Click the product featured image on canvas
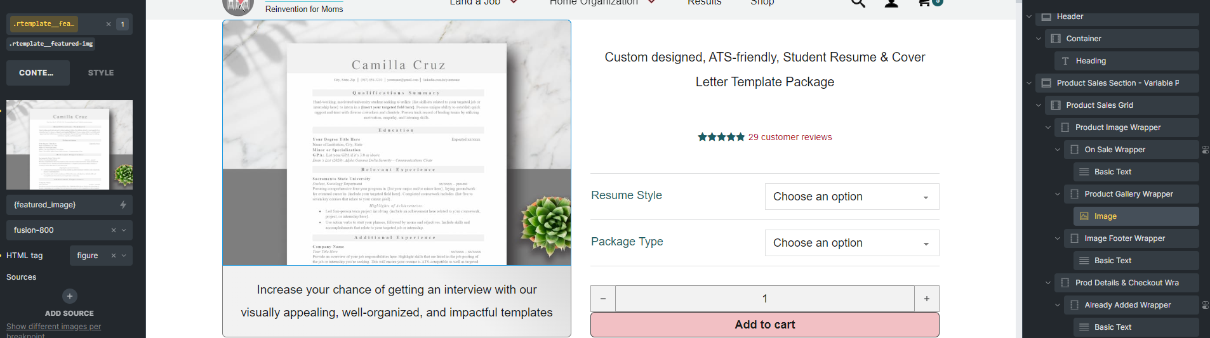Screen dimensions: 1210x338 (x=397, y=143)
